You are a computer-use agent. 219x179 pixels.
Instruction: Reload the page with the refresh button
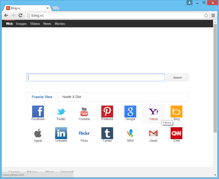(x=20, y=15)
